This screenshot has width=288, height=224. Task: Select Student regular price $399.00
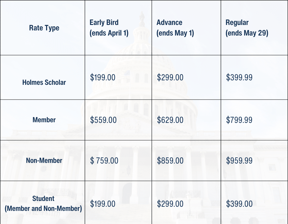(239, 204)
